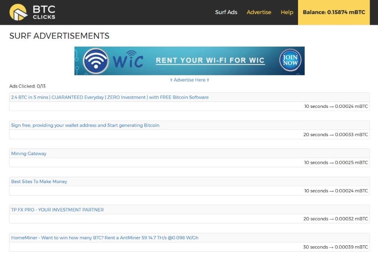Click the 20 seconds → 0.00033 mBTC text

pyautogui.click(x=335, y=135)
